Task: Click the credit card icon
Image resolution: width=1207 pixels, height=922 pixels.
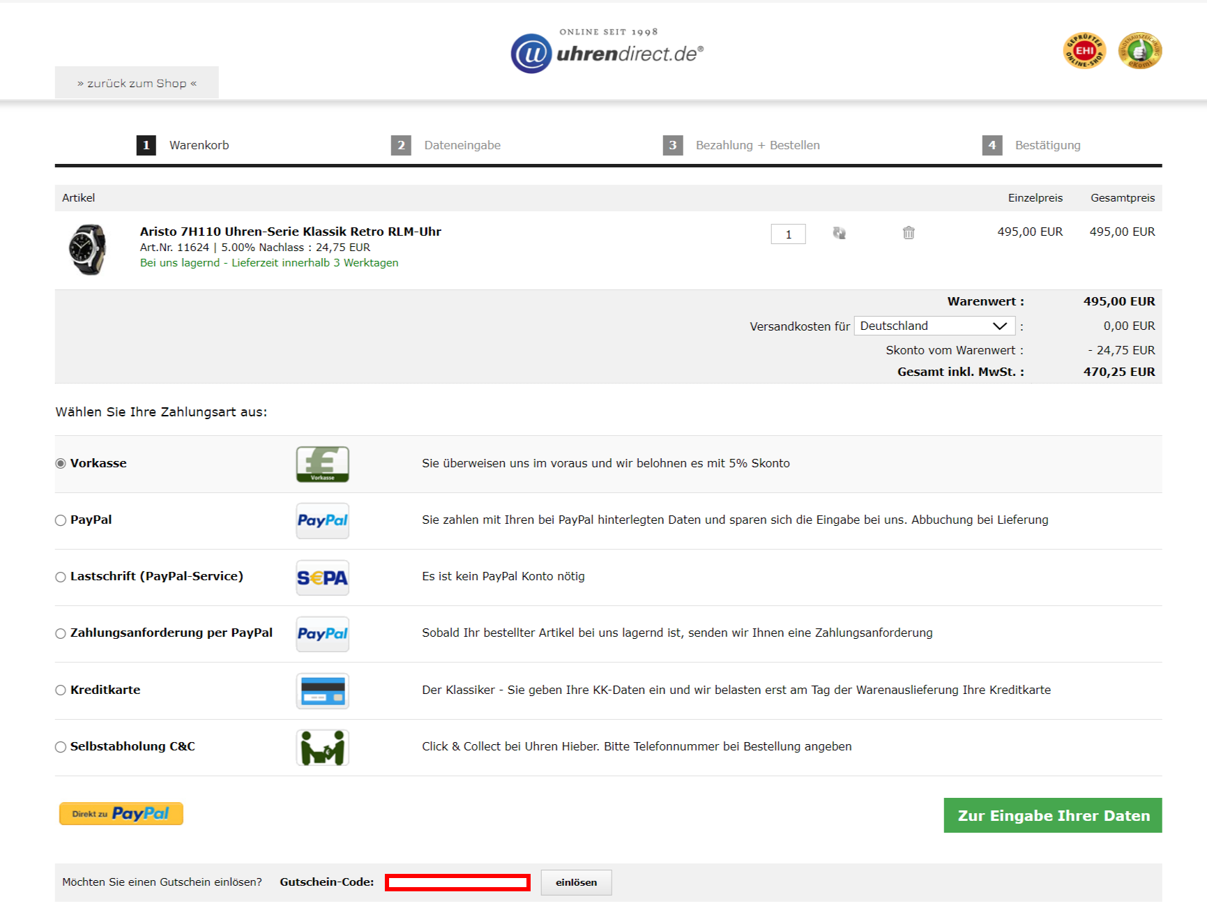Action: [322, 690]
